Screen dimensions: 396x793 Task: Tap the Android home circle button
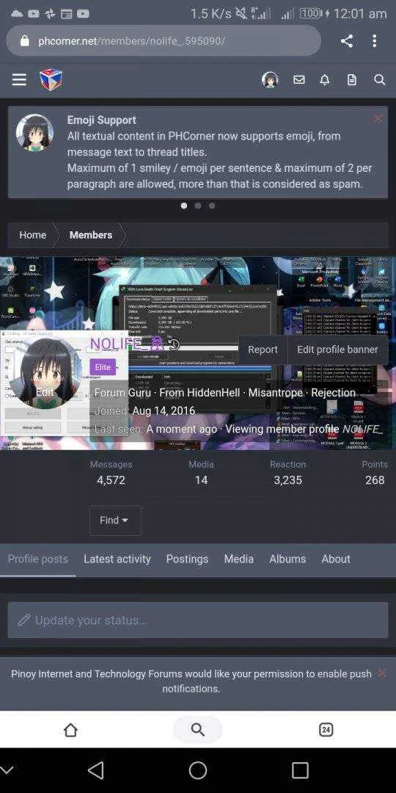(198, 770)
